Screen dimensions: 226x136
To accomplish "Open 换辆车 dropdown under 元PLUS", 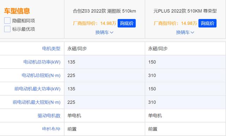I will coord(185,32).
